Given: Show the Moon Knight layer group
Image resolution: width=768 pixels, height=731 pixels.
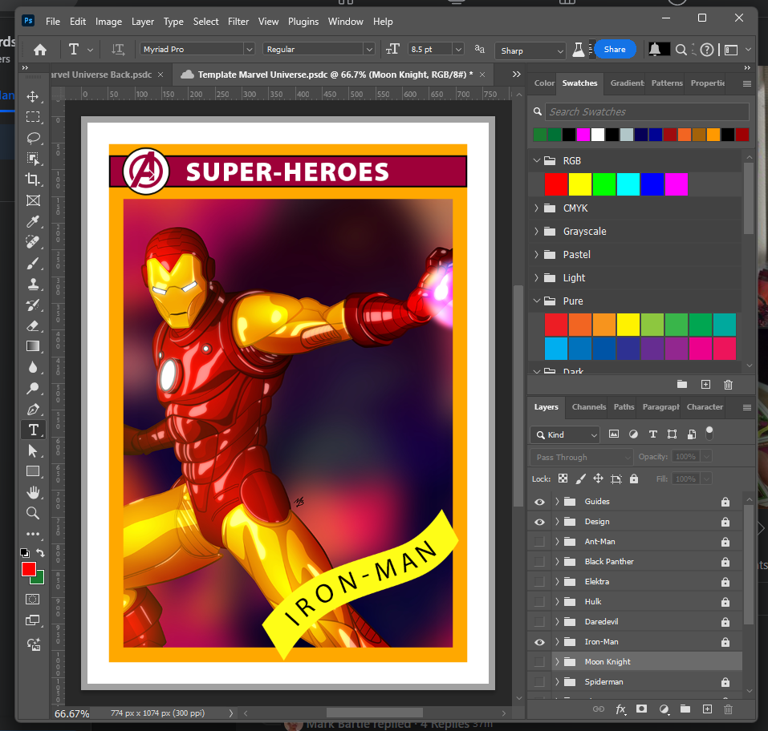Looking at the screenshot, I should point(539,662).
